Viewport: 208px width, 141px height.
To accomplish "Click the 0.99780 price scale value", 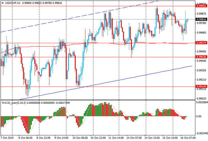I will 202,23.
